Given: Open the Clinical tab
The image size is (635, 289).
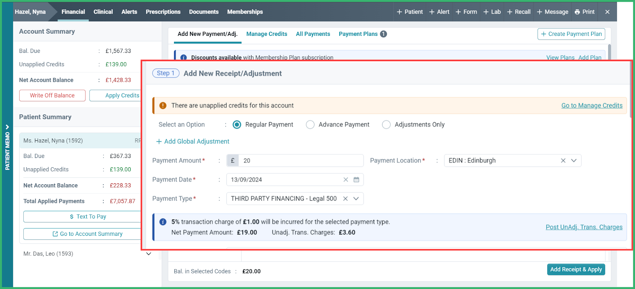Looking at the screenshot, I should click(103, 12).
